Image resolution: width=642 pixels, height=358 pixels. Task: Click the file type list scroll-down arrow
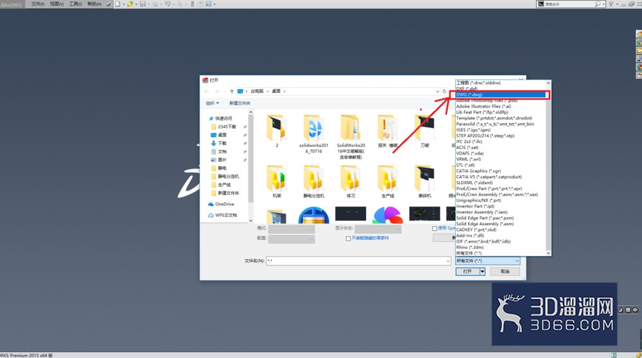tap(549, 253)
